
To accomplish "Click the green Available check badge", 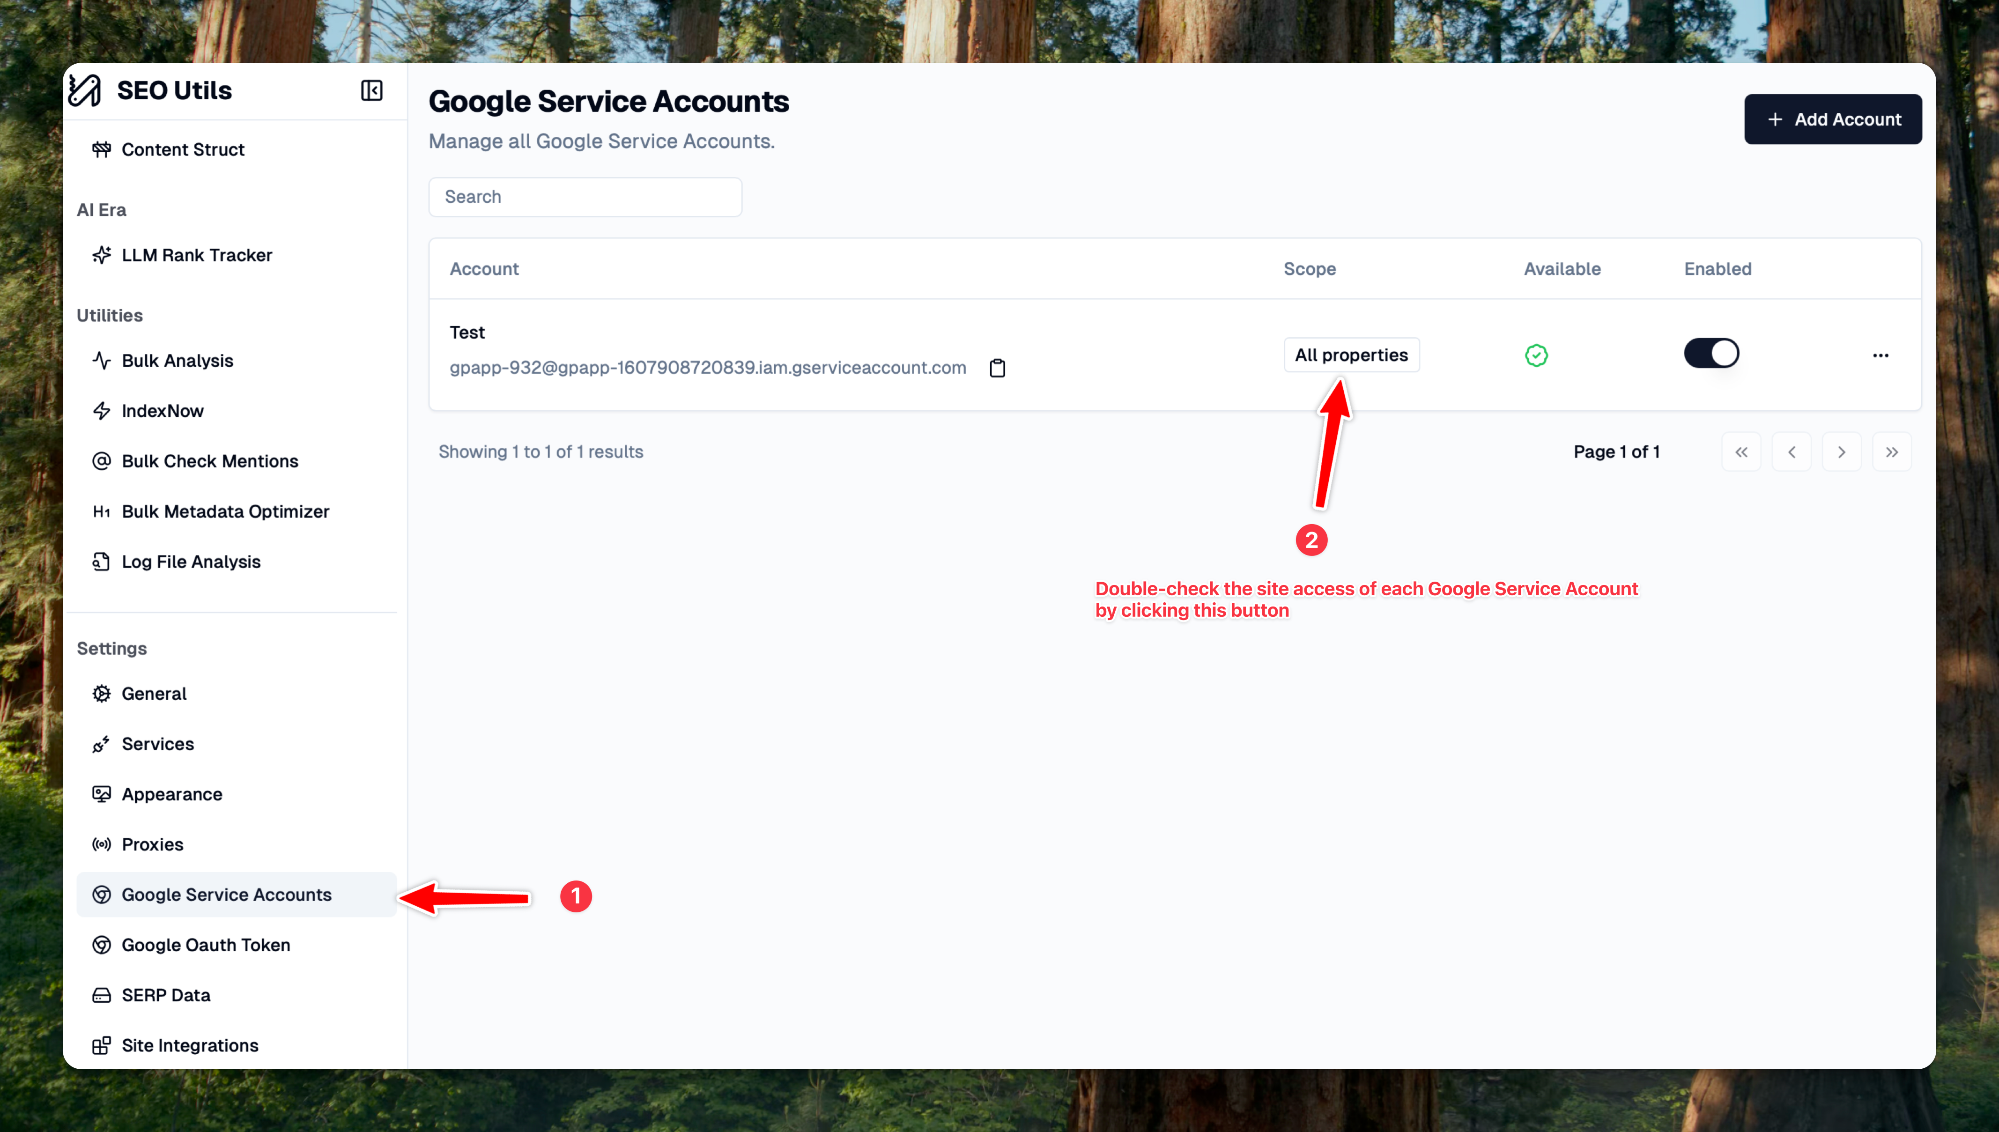I will [x=1536, y=355].
